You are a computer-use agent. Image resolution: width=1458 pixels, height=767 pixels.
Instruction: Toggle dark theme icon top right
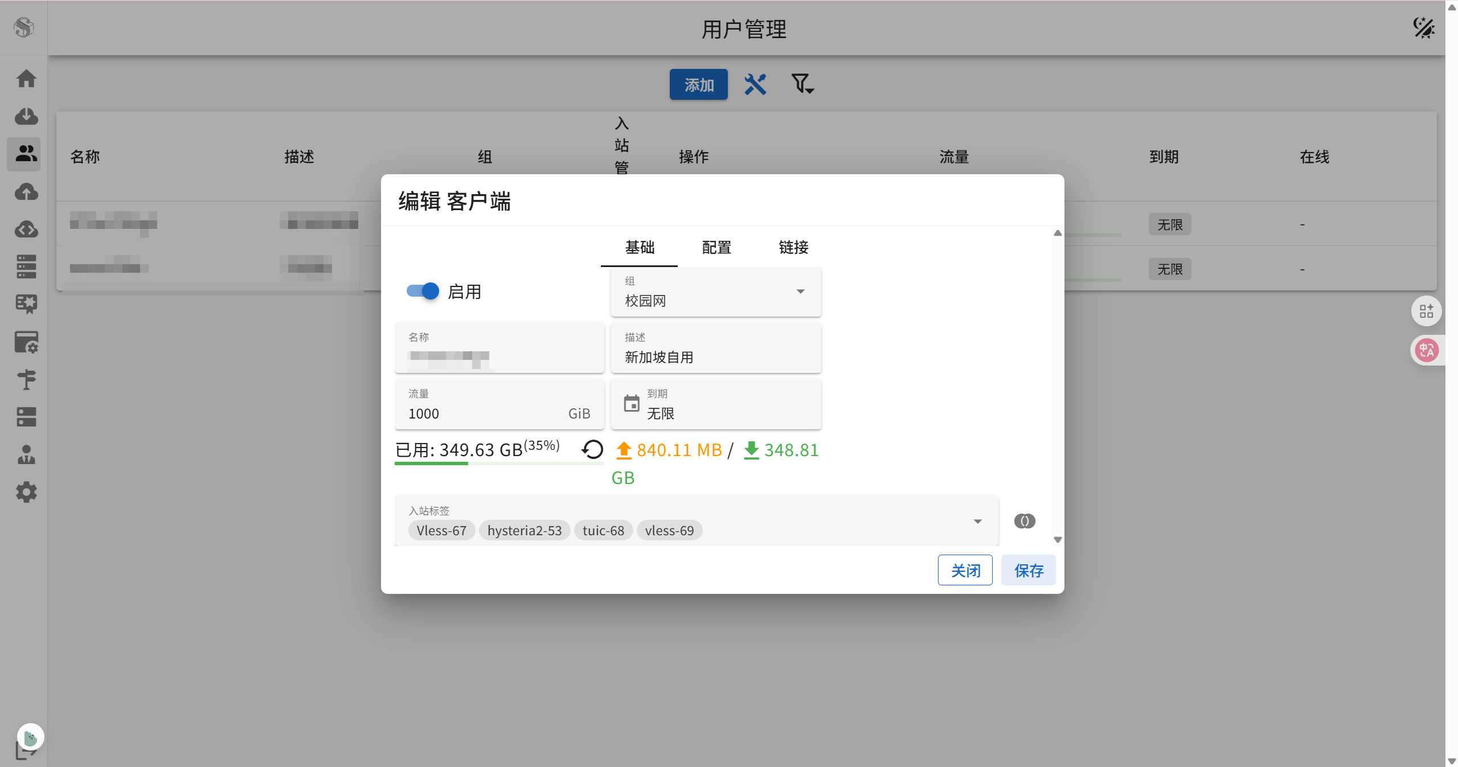point(1423,27)
